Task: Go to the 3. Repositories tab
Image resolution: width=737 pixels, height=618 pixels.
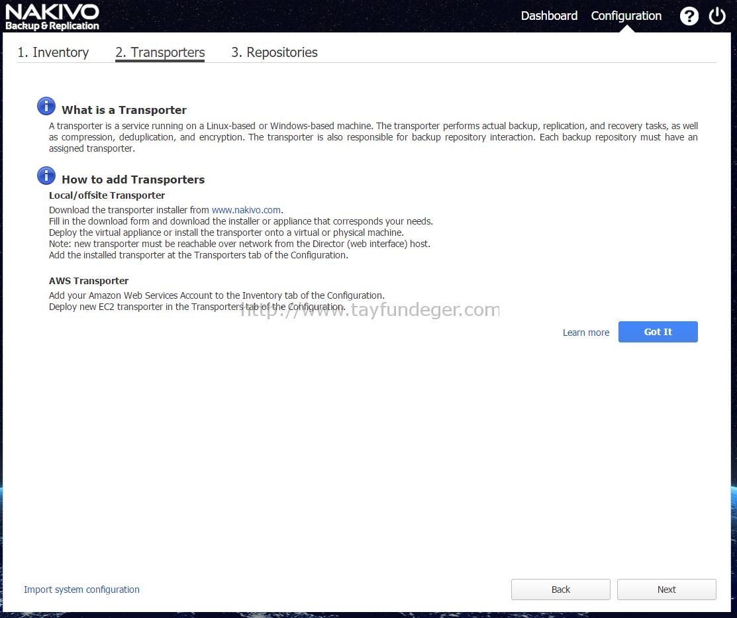Action: [x=275, y=52]
